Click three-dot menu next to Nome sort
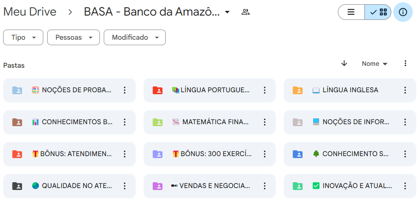This screenshot has width=419, height=204. click(x=405, y=63)
